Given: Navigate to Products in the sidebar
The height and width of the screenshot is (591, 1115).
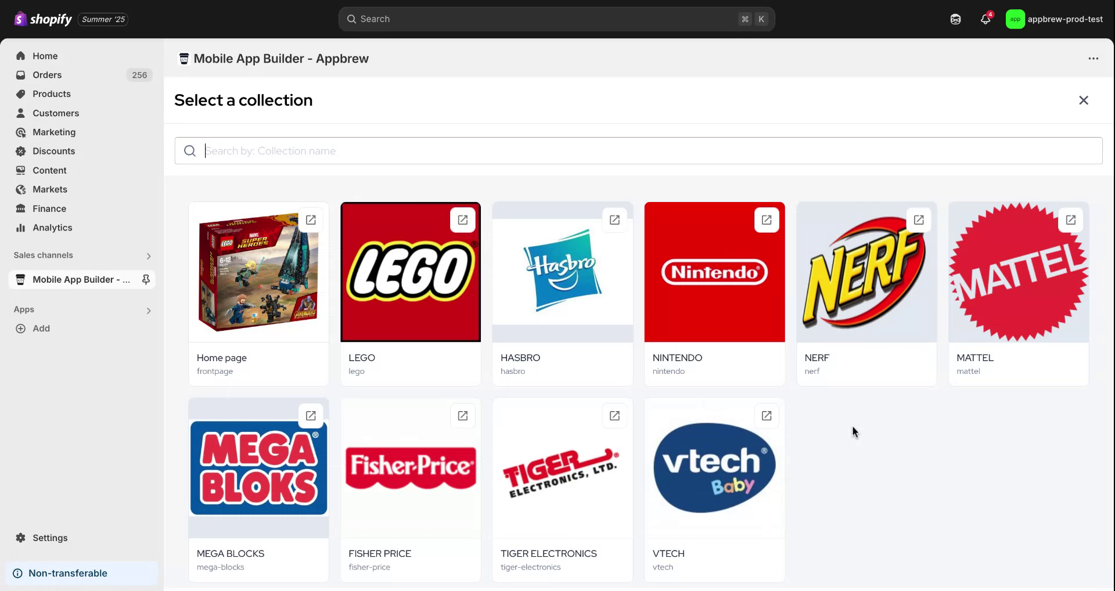Looking at the screenshot, I should coord(52,94).
